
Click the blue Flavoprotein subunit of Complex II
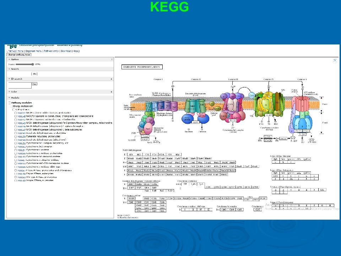[187, 119]
